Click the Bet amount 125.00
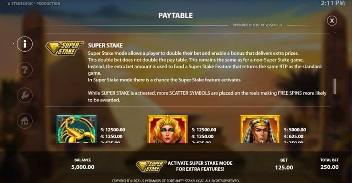Image resolution: width=352 pixels, height=183 pixels. (x=284, y=167)
